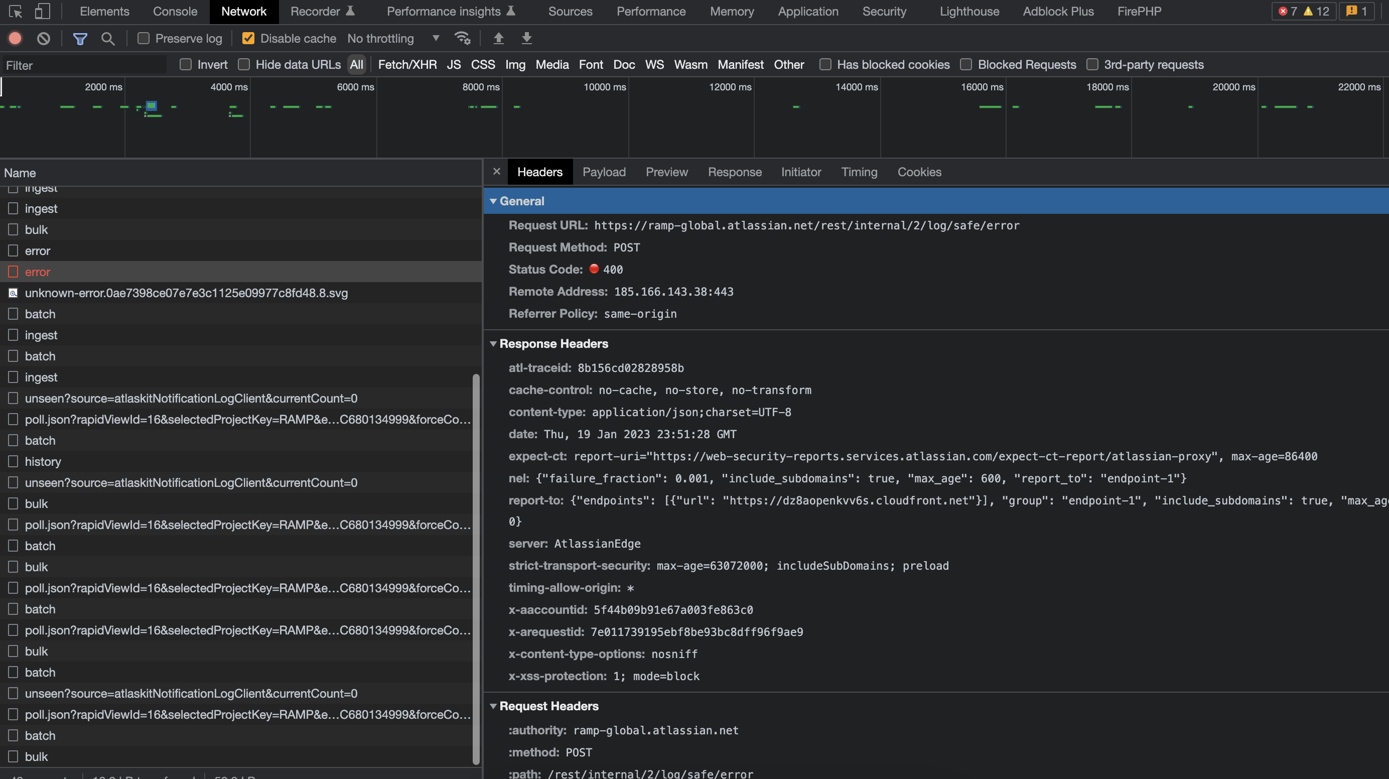Screen dimensions: 1389x779
Task: Open the Timing tab
Action: [859, 172]
